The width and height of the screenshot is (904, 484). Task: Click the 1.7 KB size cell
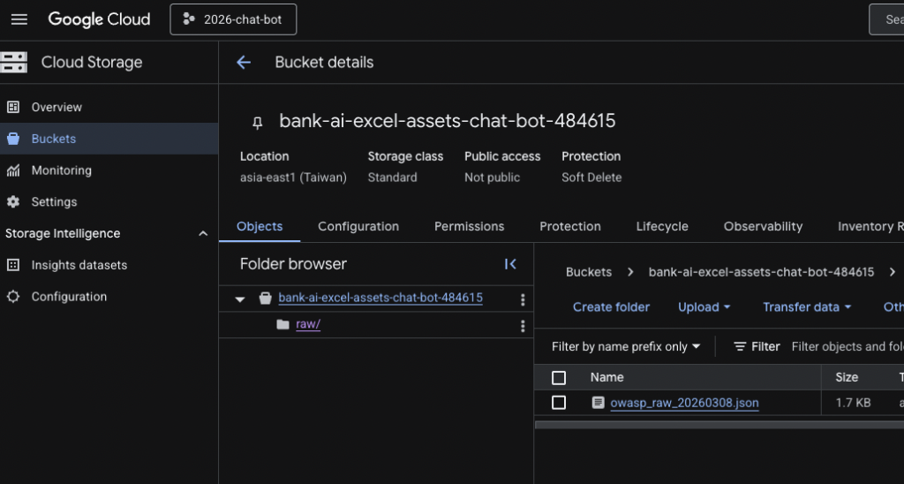(x=854, y=403)
